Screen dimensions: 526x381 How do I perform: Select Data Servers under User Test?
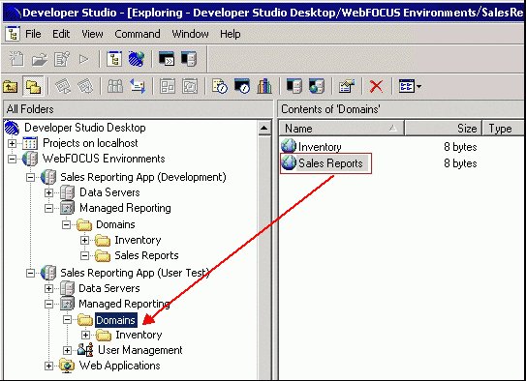click(x=109, y=288)
